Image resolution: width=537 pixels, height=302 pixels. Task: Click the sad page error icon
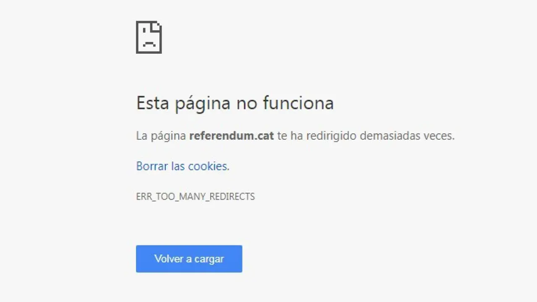(149, 37)
